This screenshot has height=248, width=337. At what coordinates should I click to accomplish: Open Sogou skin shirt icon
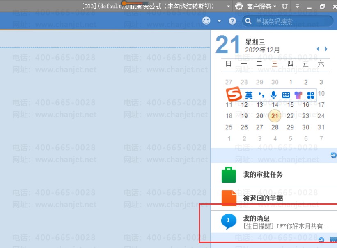click(x=298, y=95)
